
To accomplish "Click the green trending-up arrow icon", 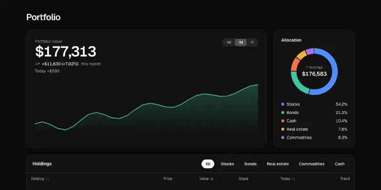I will click(x=37, y=64).
